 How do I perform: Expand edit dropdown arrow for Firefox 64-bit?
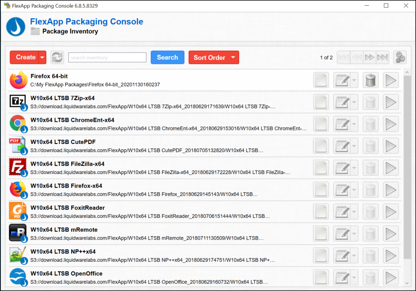click(x=354, y=80)
